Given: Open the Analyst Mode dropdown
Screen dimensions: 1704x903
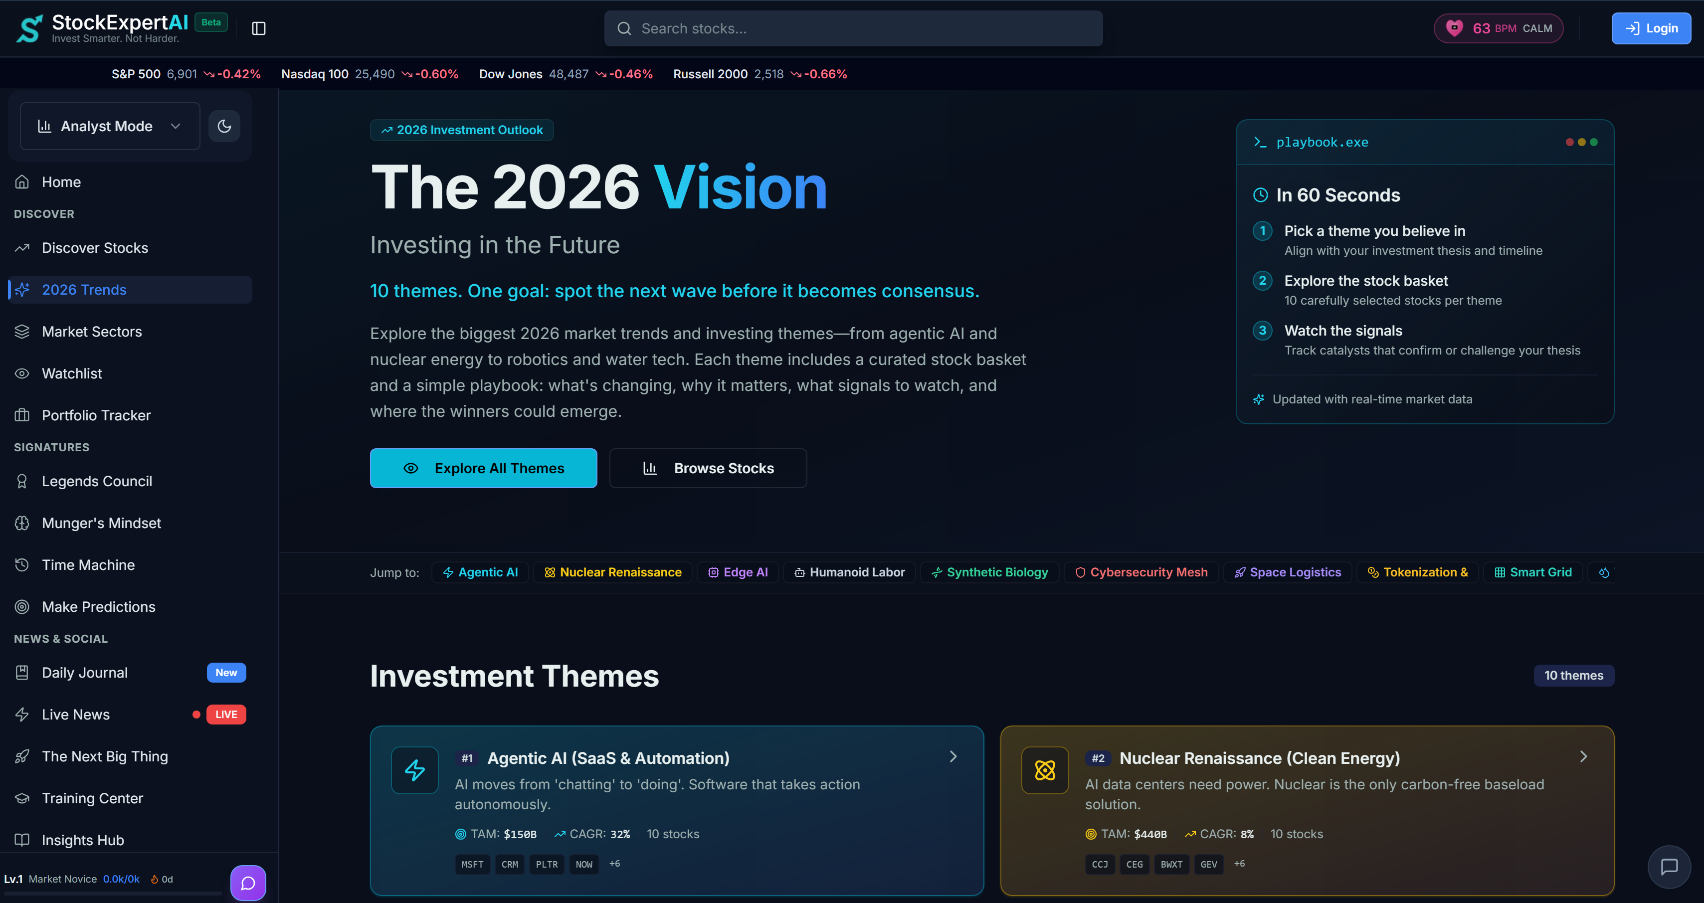Looking at the screenshot, I should point(109,126).
